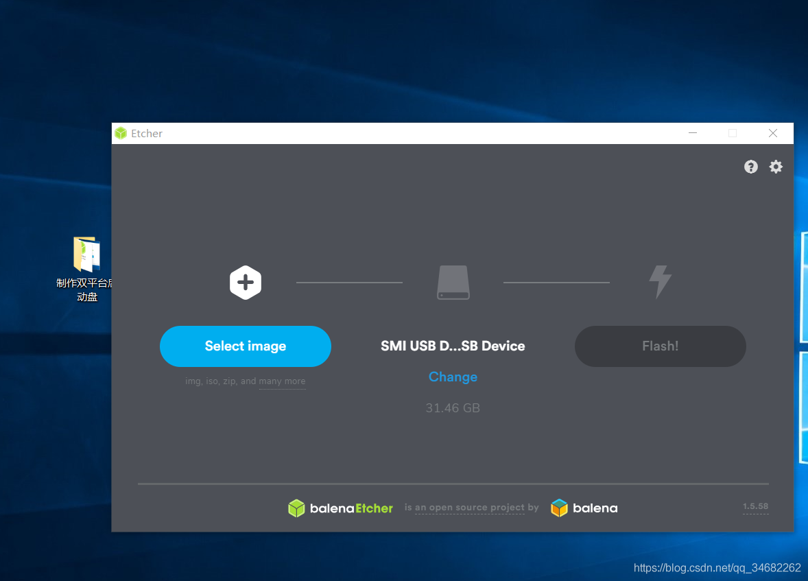Screen dimensions: 808x581
Task: Click the Change drive link
Action: [x=453, y=377]
